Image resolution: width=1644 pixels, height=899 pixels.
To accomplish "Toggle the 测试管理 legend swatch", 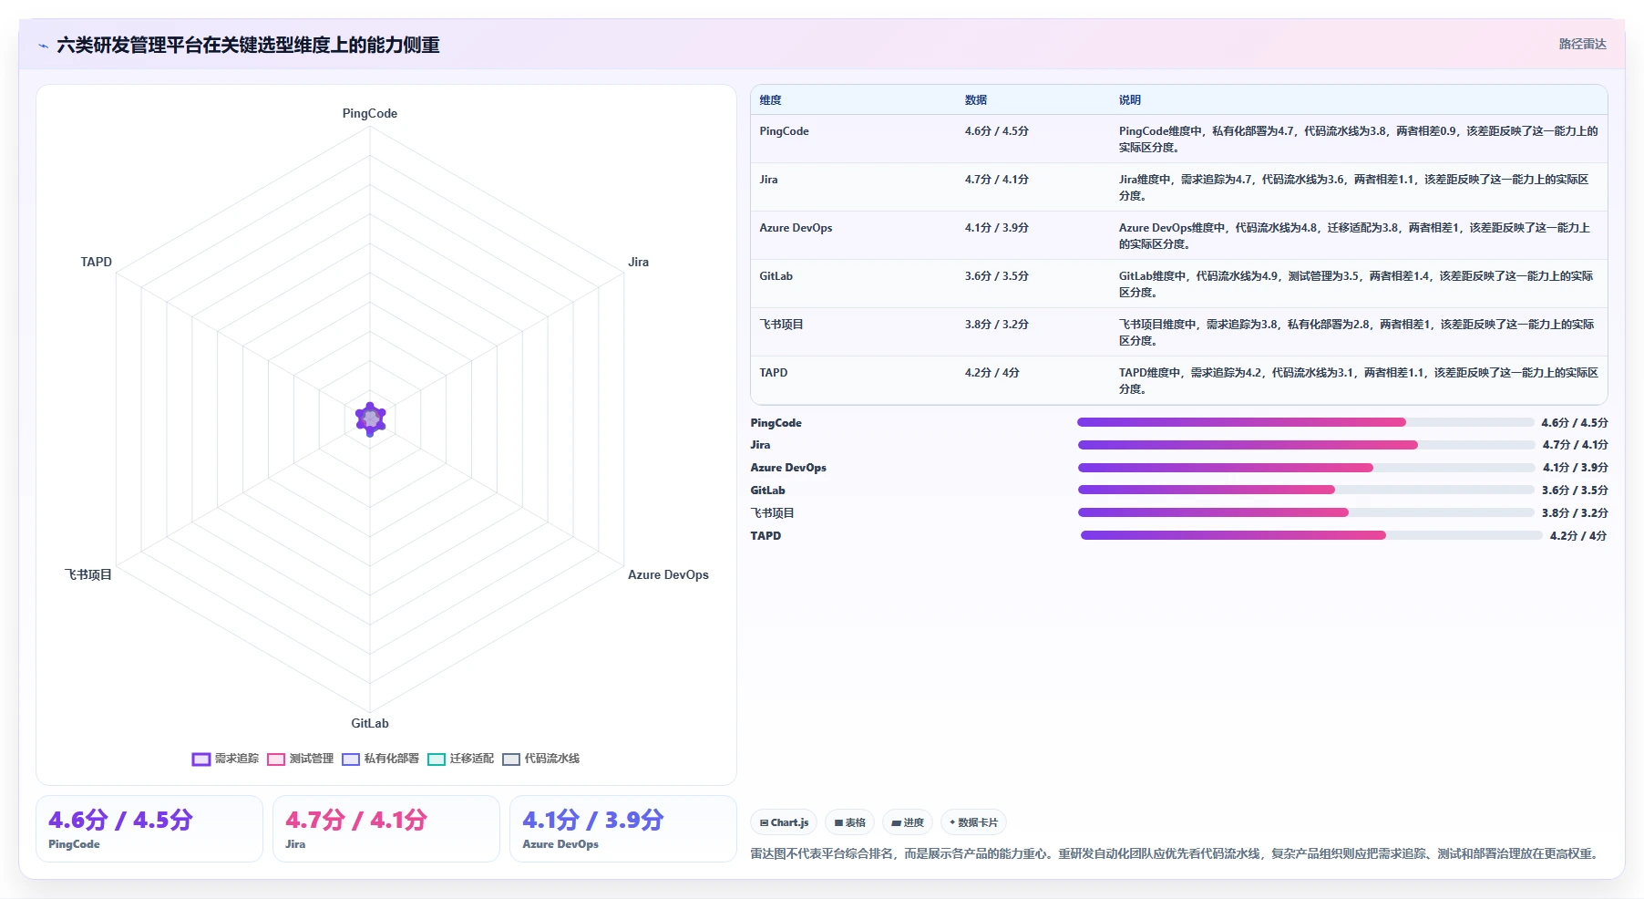I will (276, 759).
